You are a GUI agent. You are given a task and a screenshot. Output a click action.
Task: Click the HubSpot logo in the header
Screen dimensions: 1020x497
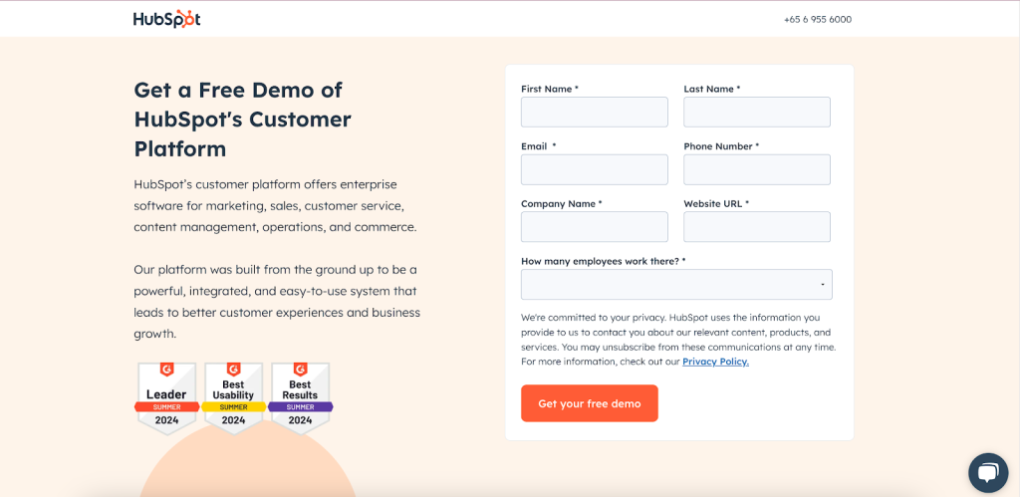click(166, 19)
